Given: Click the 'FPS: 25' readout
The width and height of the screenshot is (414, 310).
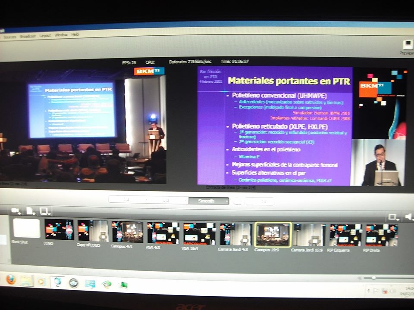Looking at the screenshot, I should [129, 62].
